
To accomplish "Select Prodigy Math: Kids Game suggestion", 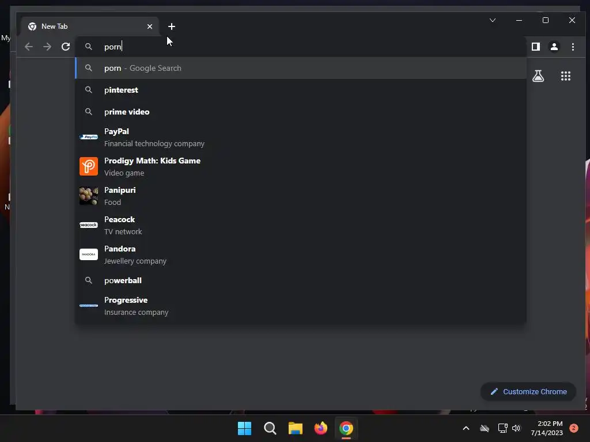I will coord(301,166).
